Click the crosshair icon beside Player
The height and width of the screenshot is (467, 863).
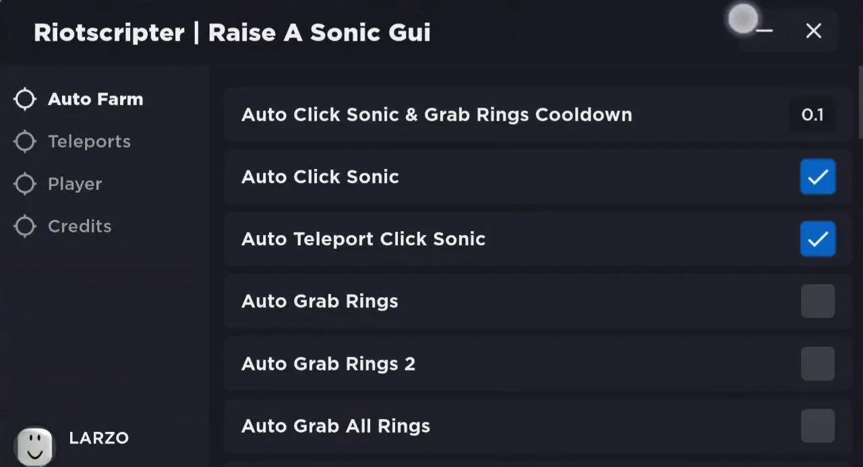tap(25, 184)
